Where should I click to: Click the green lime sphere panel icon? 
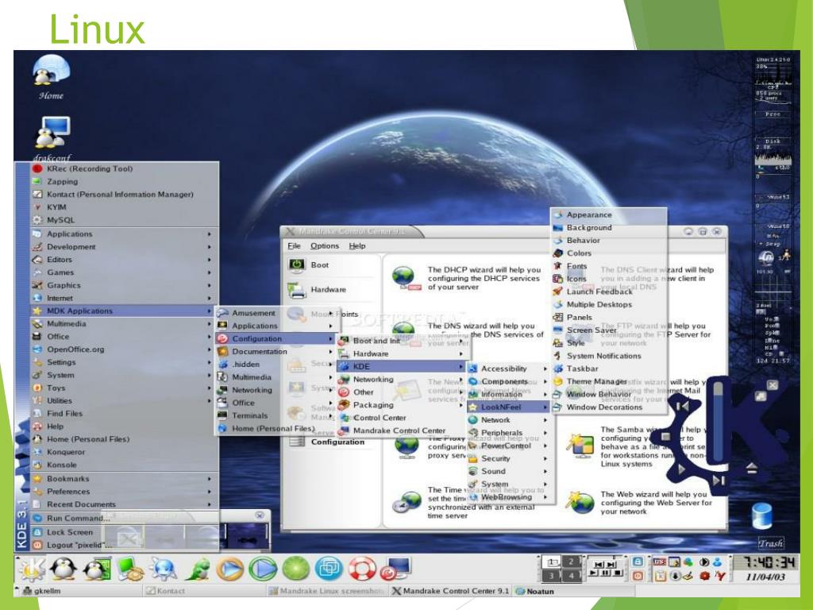[295, 569]
